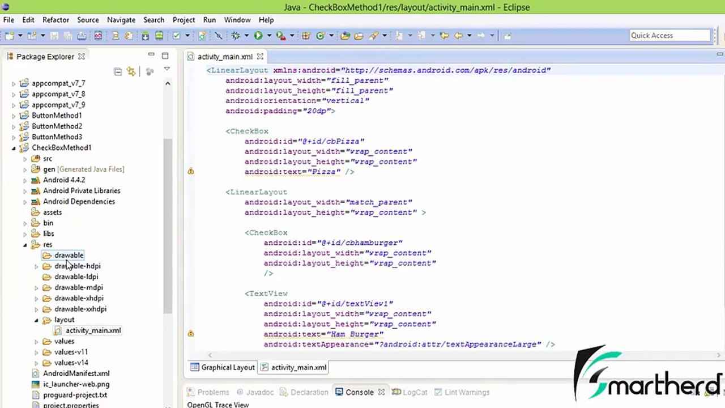Click Collapse All in Package Explorer

(x=118, y=71)
